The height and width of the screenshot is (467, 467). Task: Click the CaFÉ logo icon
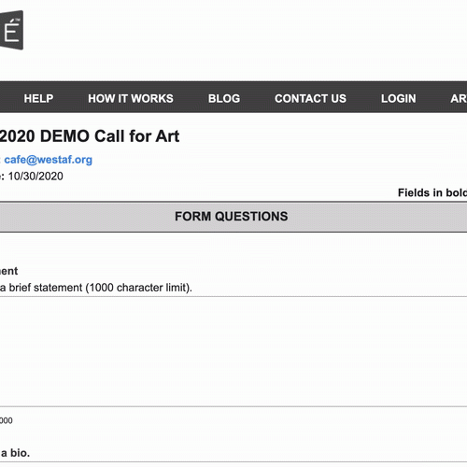click(x=11, y=30)
